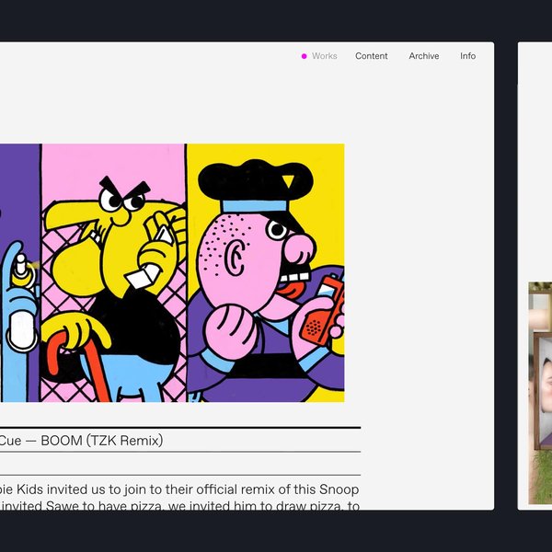Image resolution: width=552 pixels, height=552 pixels.
Task: Go to the Archive page
Action: pyautogui.click(x=424, y=56)
